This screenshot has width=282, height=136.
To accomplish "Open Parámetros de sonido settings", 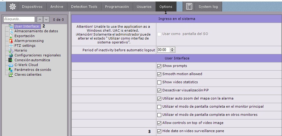I will pos(33,70).
